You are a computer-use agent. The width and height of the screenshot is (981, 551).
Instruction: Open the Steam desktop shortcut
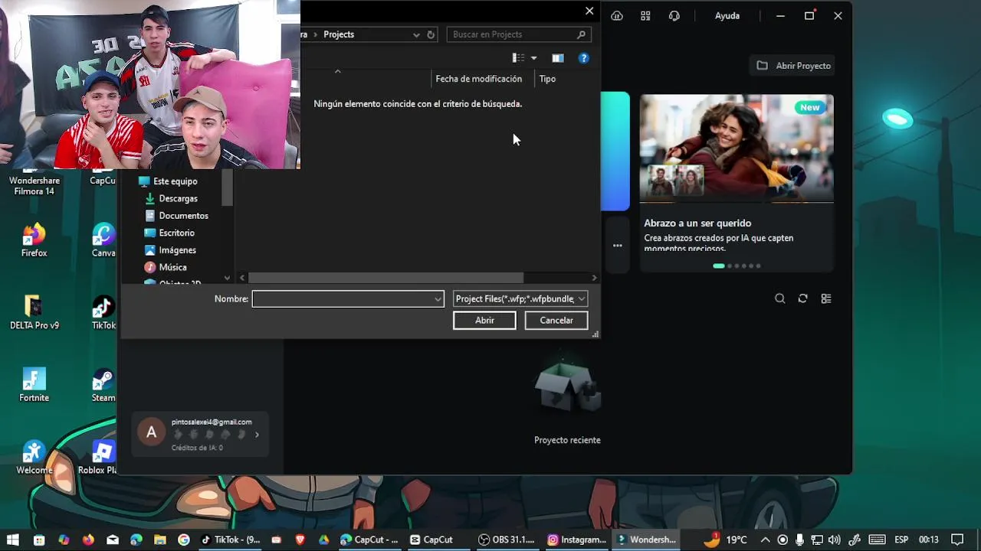(x=103, y=385)
